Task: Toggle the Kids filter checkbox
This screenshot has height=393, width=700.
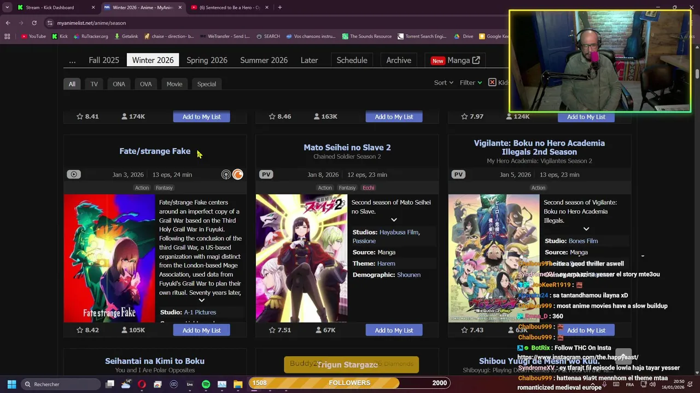Action: [x=492, y=82]
